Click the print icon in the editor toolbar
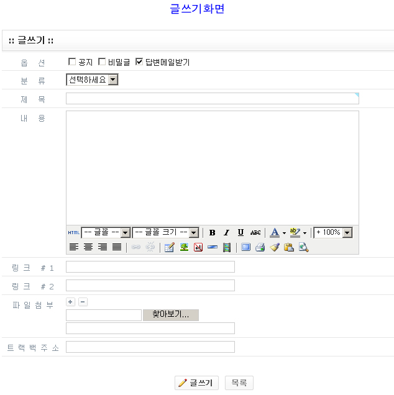394x395 pixels. (x=260, y=247)
